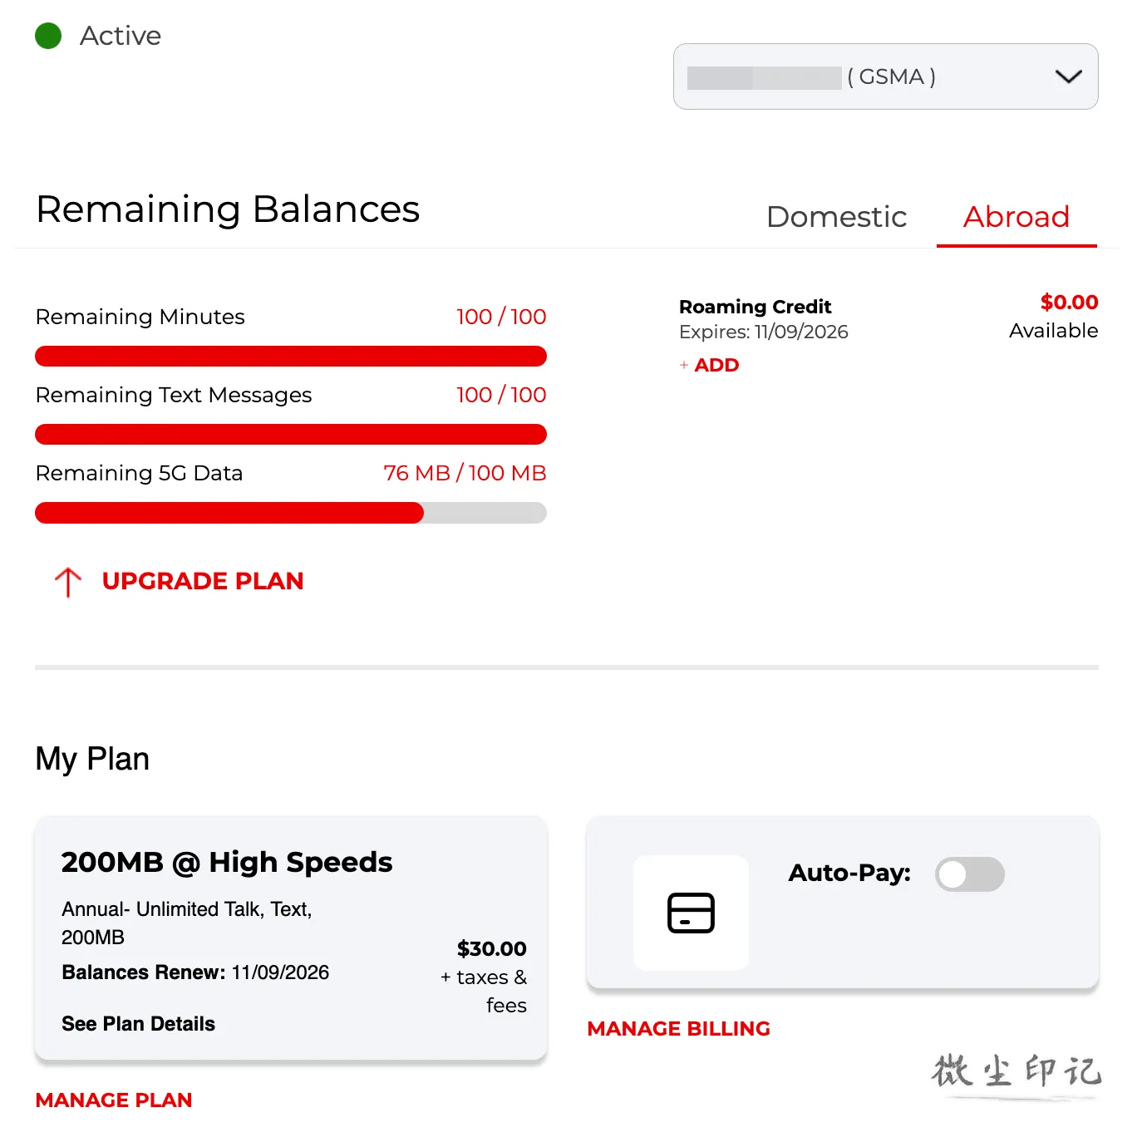Click MANAGE PLAN link
This screenshot has width=1142, height=1142.
click(114, 1100)
